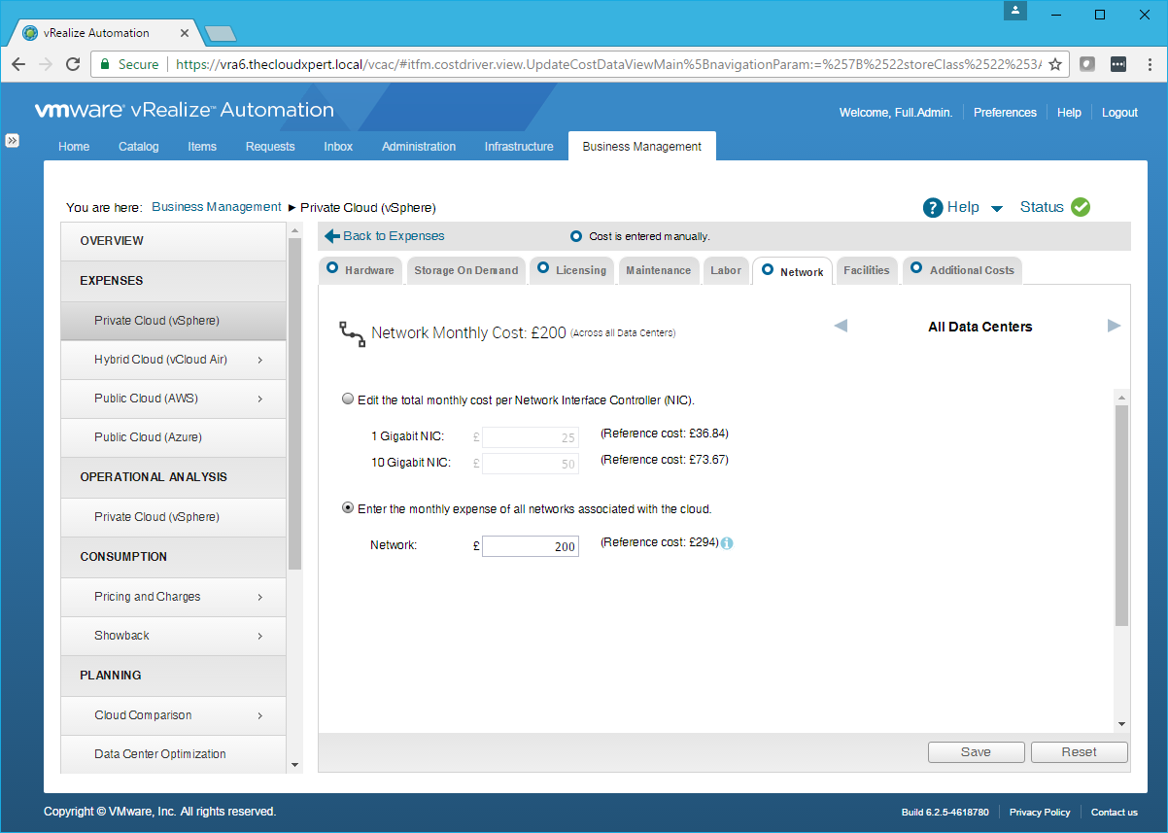
Task: Expand the Cloud Comparison submenu
Action: pos(260,715)
